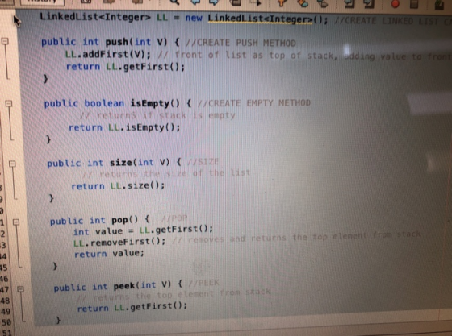Image resolution: width=452 pixels, height=336 pixels.
Task: Click the comment 'front of list as top of stack'
Action: (x=248, y=55)
